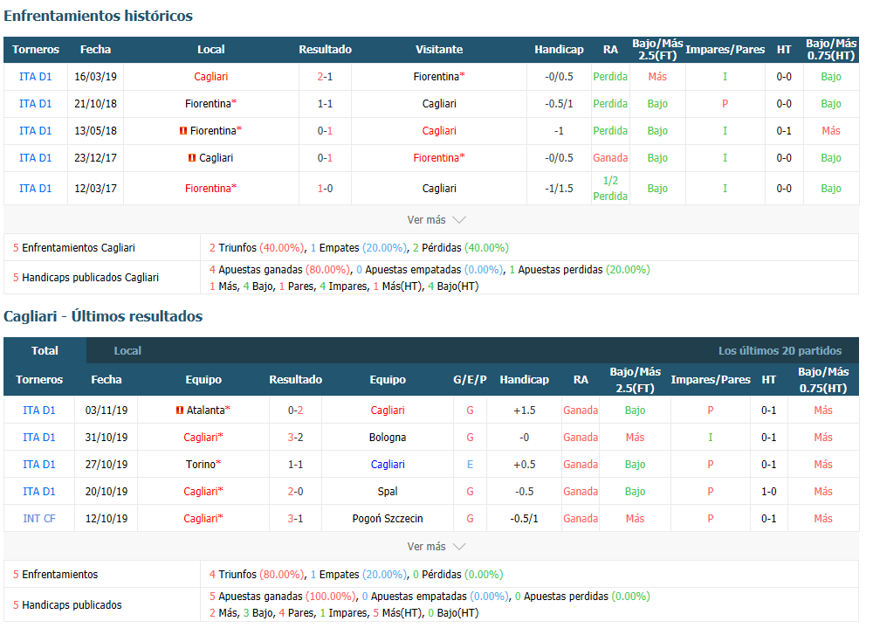873x628 pixels.
Task: Click Impares/Pares header in results table
Action: (711, 379)
